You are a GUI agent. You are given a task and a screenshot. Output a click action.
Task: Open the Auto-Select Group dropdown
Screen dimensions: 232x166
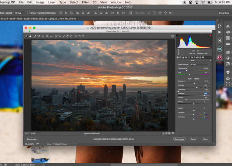(20, 13)
